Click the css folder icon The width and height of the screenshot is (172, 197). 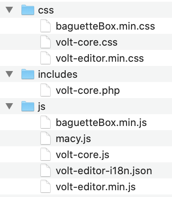click(x=28, y=10)
